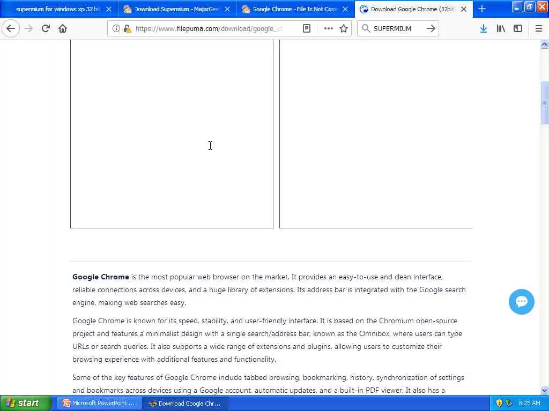Image resolution: width=549 pixels, height=411 pixels.
Task: Open the downloads panel
Action: tap(484, 28)
